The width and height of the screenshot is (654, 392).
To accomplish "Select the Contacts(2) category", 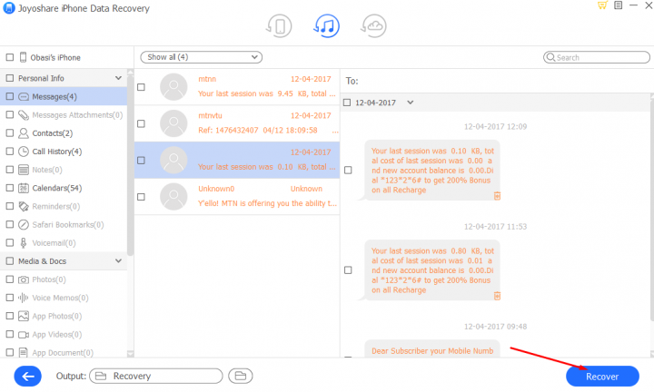I will 64,133.
